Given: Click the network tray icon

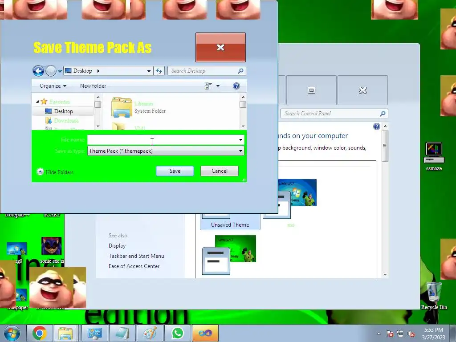Looking at the screenshot, I should tap(400, 334).
